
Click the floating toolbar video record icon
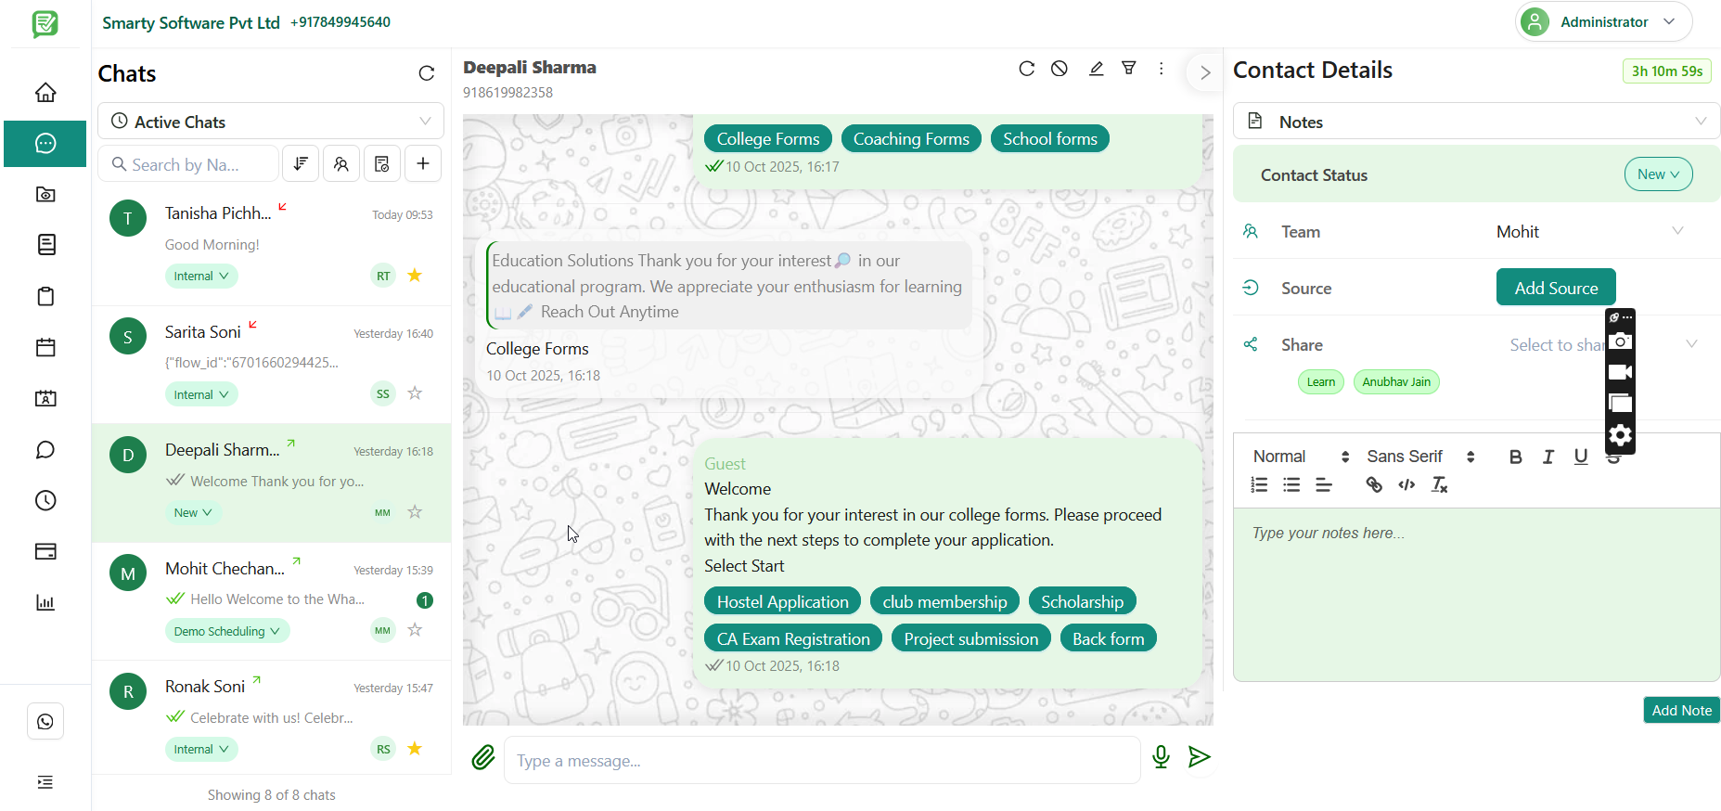1620,372
